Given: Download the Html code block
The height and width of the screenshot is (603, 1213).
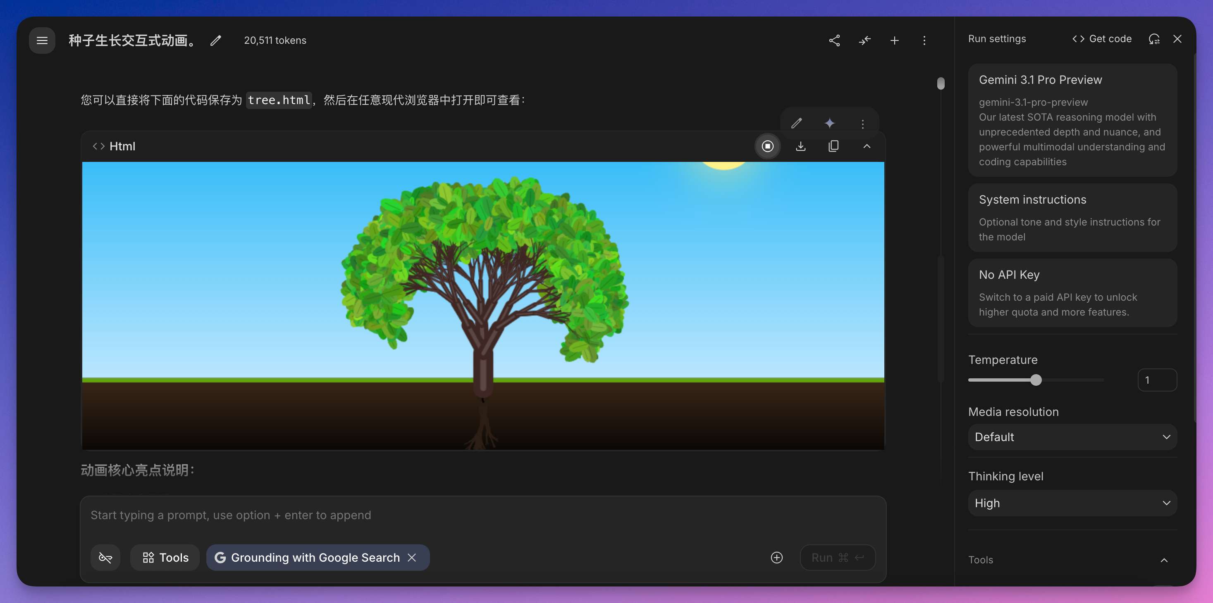Looking at the screenshot, I should pyautogui.click(x=800, y=146).
